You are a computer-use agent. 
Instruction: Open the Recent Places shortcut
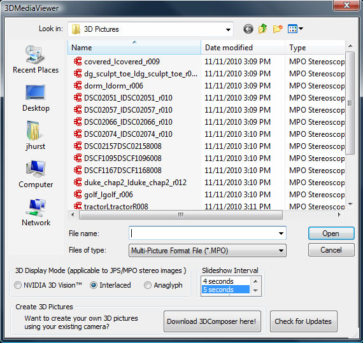(x=36, y=59)
